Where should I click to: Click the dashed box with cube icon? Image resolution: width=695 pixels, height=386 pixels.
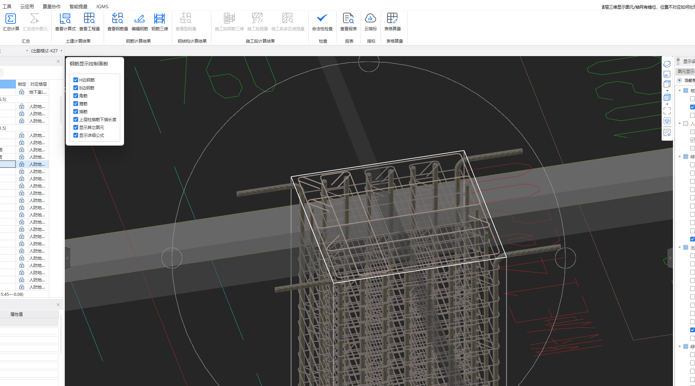click(x=667, y=121)
